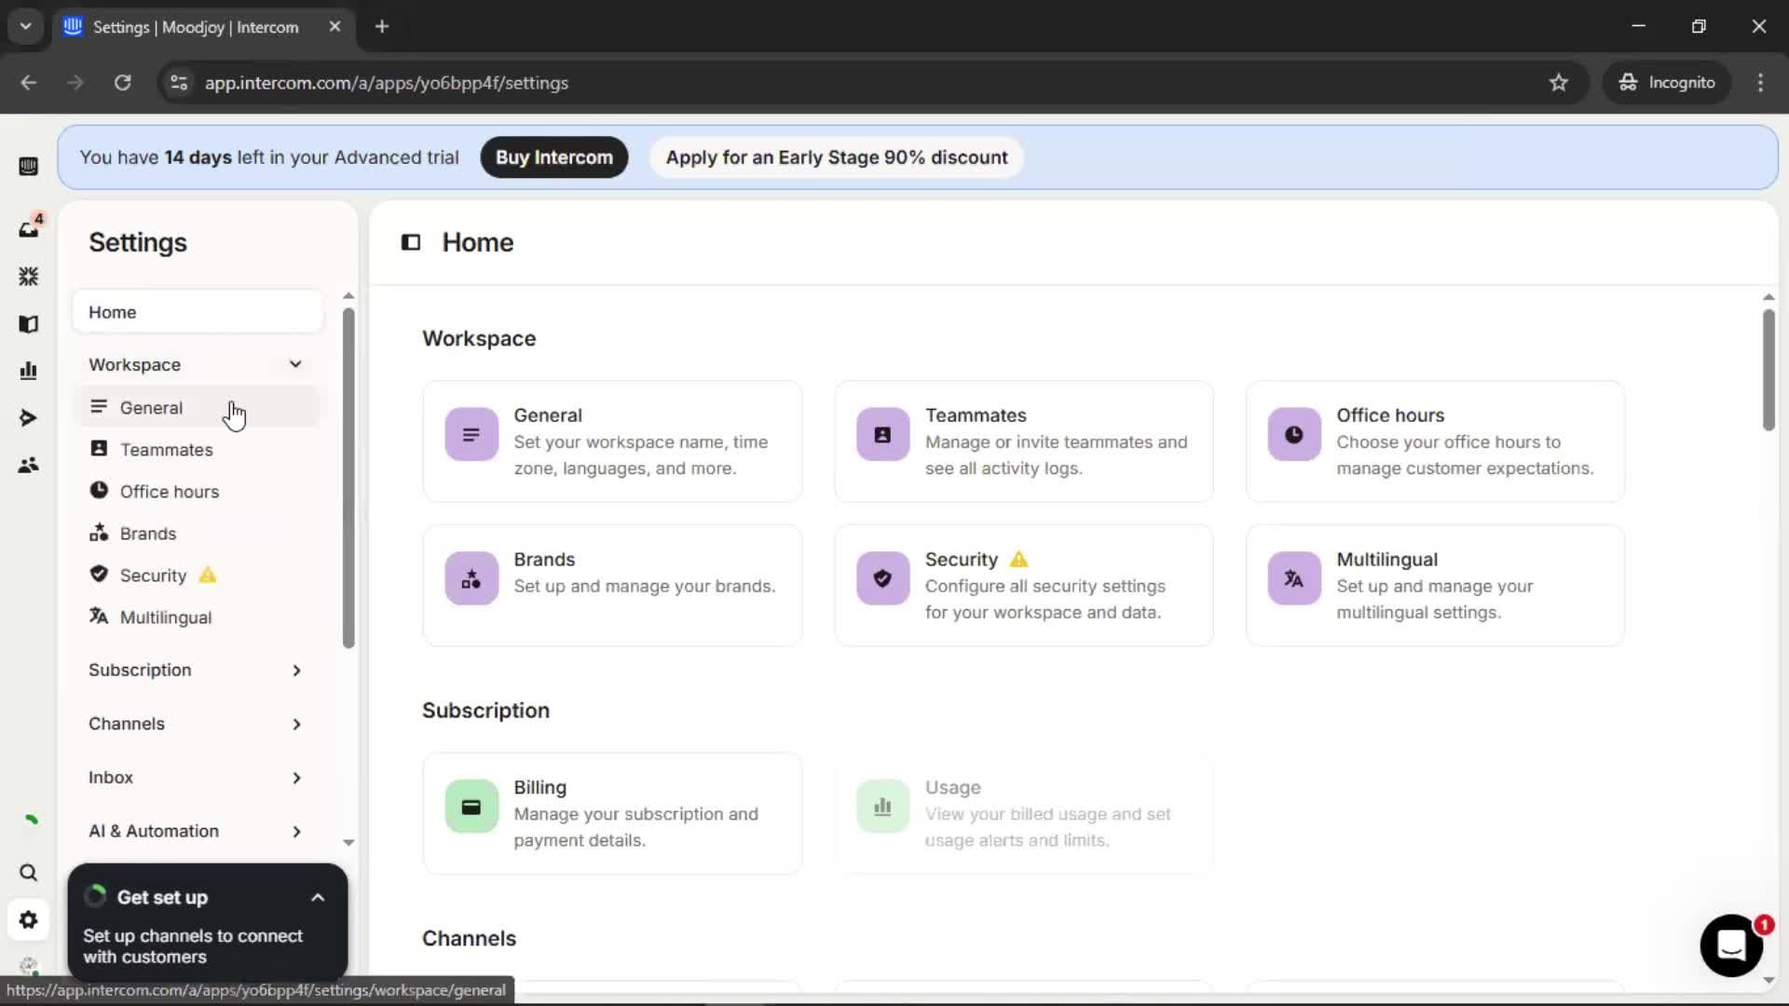Select Home in settings sidebar
Viewport: 1789px width, 1006px height.
tap(198, 312)
